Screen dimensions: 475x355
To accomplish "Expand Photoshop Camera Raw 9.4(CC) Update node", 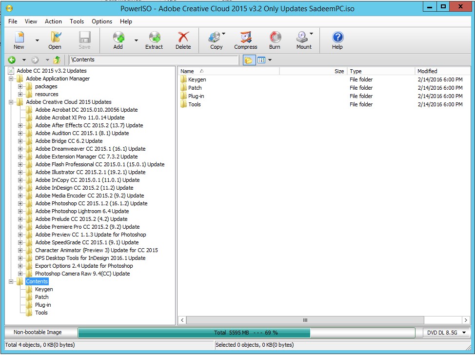I will 20,274.
